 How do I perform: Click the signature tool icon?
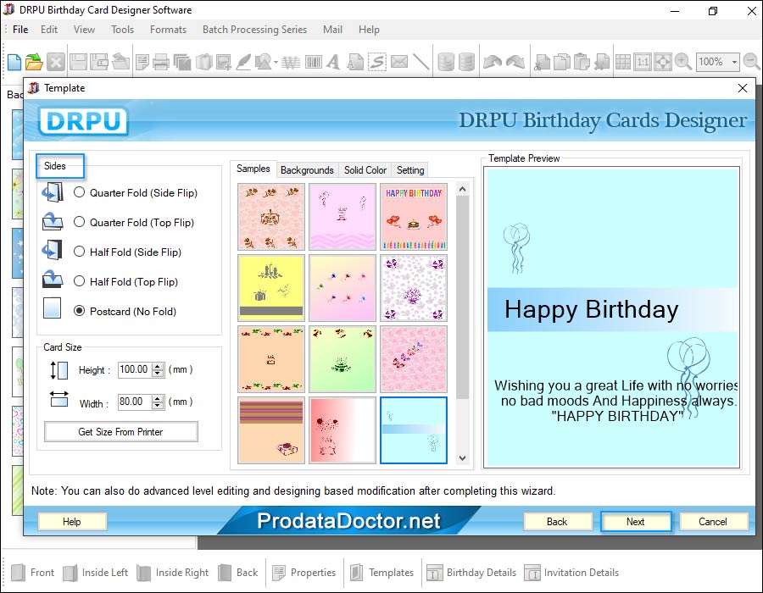click(x=377, y=62)
